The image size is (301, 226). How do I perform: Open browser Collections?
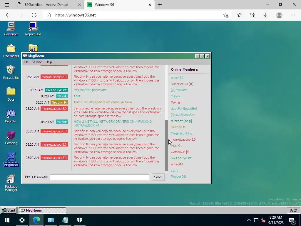point(253,15)
